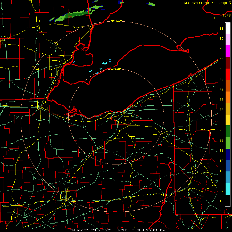
Task: Click the legend value '46'
Action: [221, 79]
